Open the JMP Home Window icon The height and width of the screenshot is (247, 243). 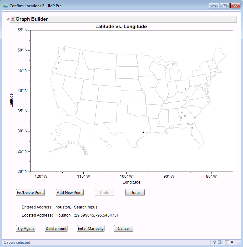click(214, 242)
